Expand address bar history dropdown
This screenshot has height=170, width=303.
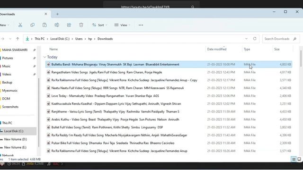[x=246, y=39]
